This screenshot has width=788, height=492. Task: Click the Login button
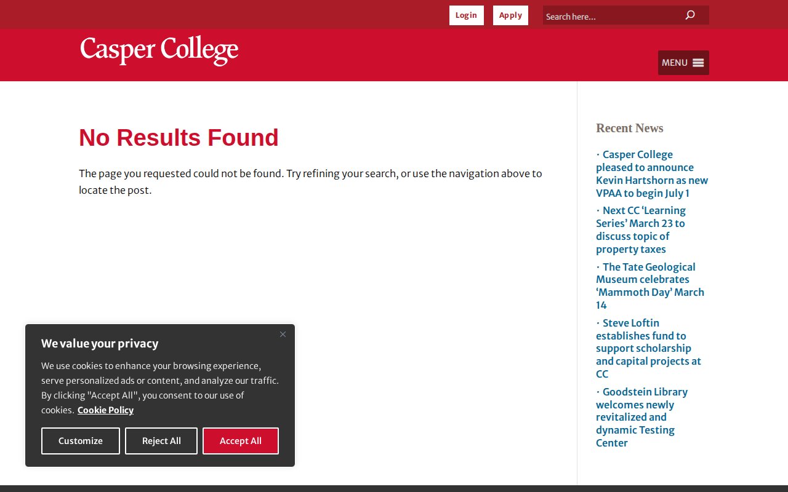tap(466, 15)
